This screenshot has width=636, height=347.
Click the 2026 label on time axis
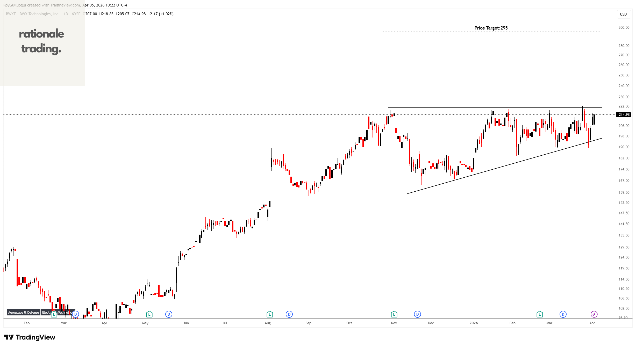pyautogui.click(x=473, y=323)
